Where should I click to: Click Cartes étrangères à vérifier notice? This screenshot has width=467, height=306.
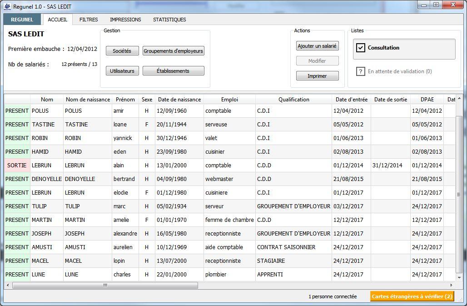click(412, 296)
